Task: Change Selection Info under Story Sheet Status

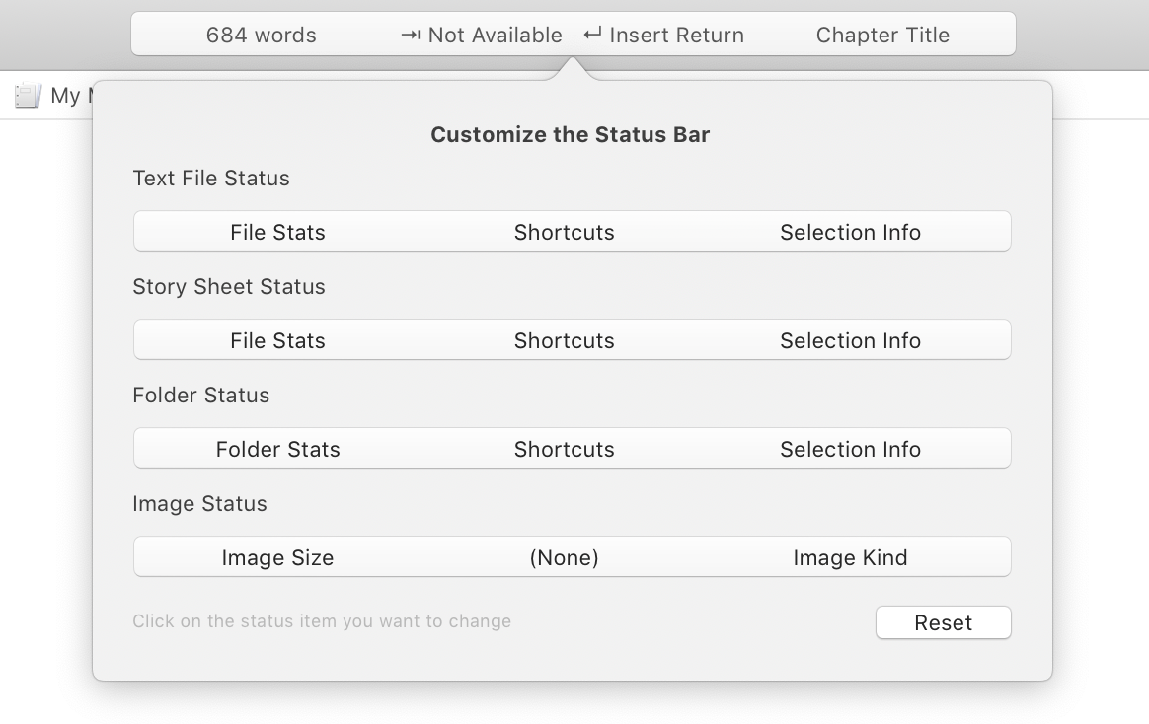Action: 850,340
